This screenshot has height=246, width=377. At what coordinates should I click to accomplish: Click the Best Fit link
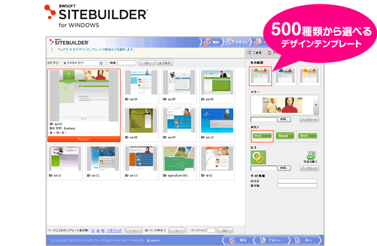[x=114, y=231]
